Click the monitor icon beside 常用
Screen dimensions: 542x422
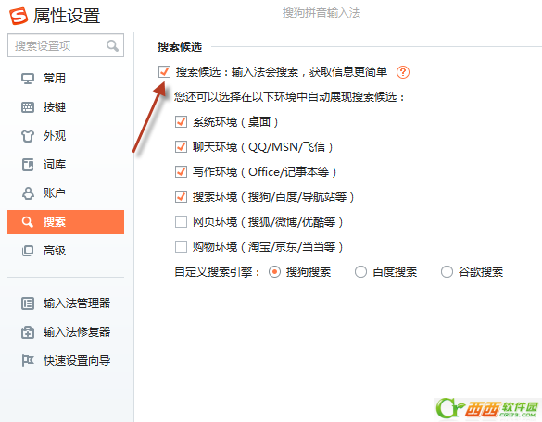click(28, 79)
